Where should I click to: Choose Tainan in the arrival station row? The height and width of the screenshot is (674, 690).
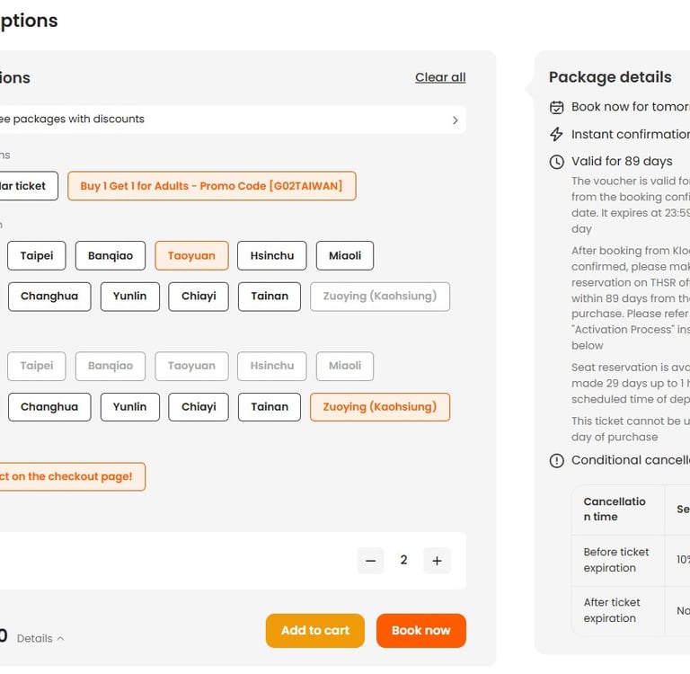pyautogui.click(x=270, y=407)
